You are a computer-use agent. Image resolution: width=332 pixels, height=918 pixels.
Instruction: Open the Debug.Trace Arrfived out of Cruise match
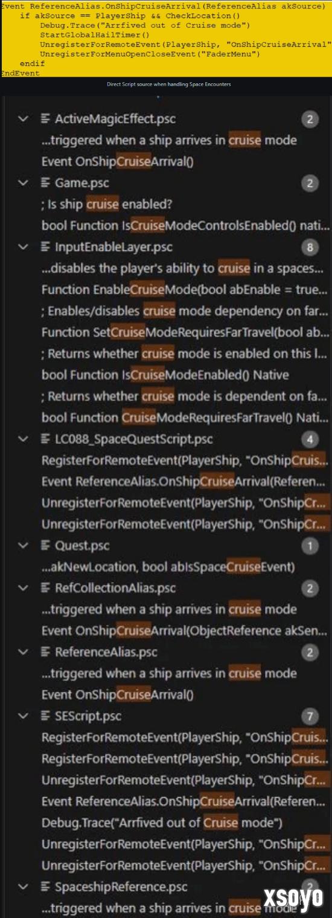click(x=186, y=823)
